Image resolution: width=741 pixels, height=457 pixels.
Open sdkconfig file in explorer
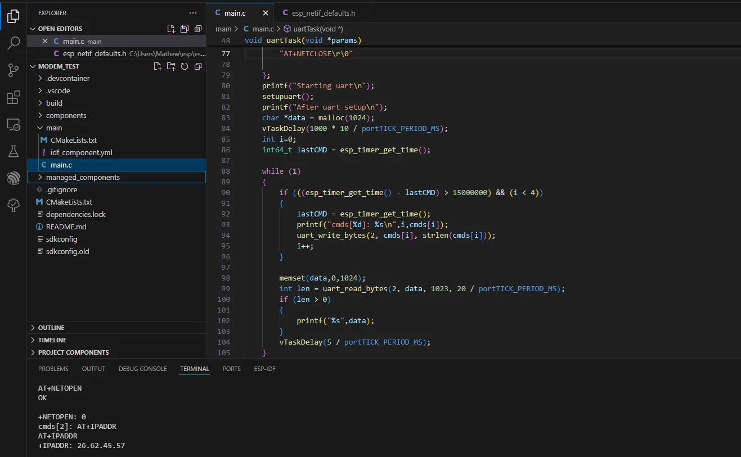61,239
